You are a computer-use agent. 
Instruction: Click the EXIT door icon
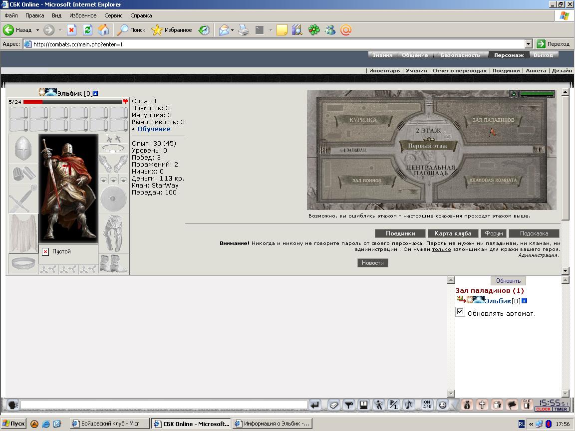[x=527, y=405]
